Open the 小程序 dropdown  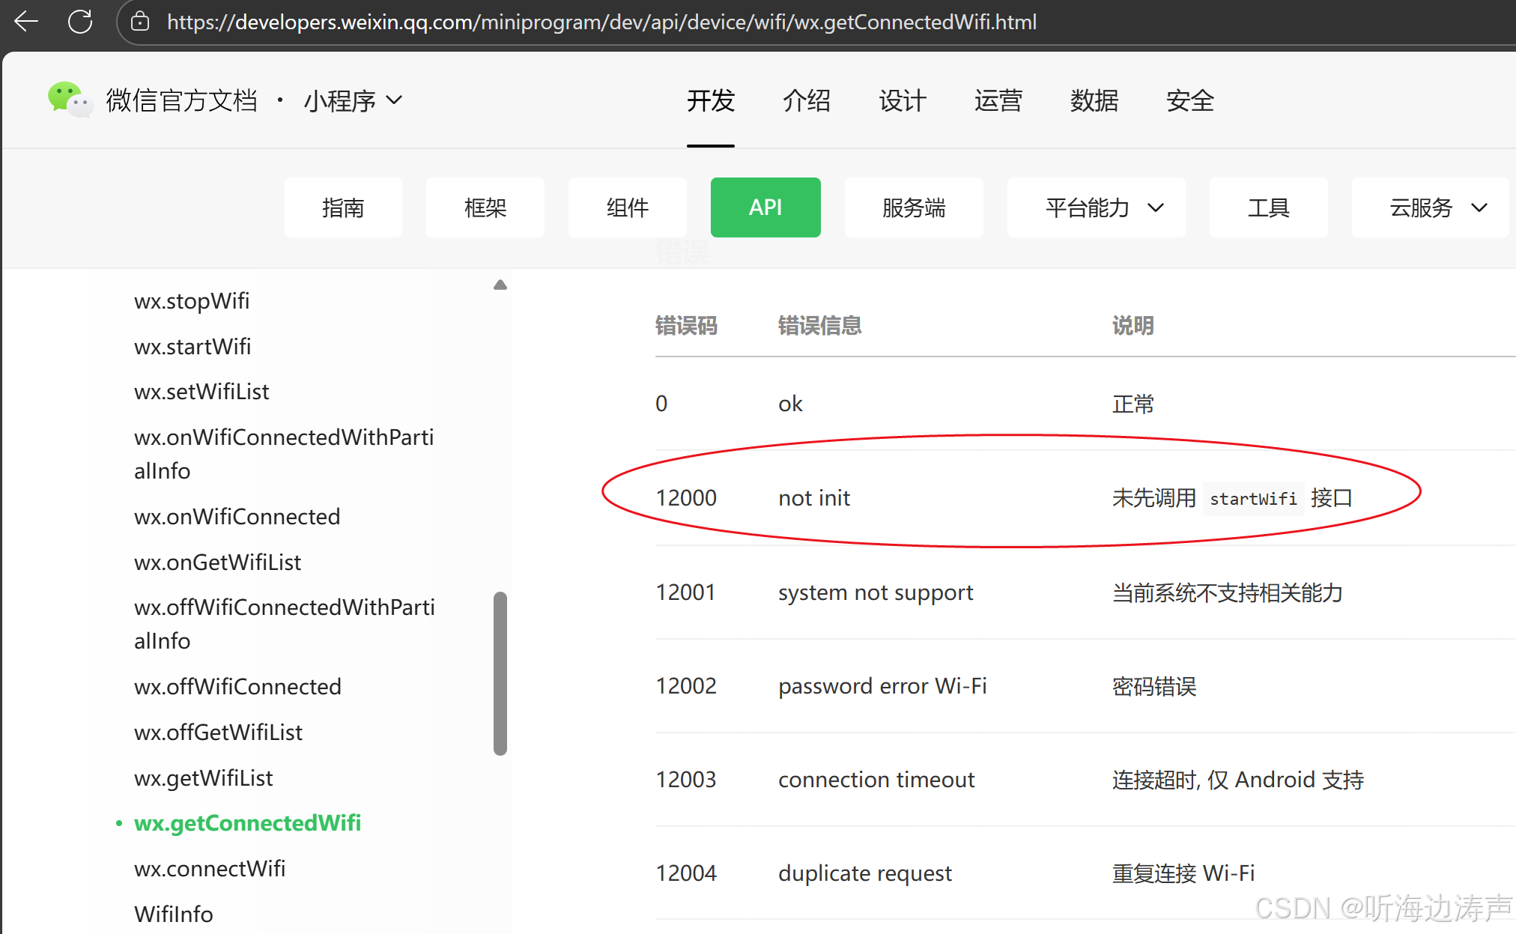coord(353,100)
